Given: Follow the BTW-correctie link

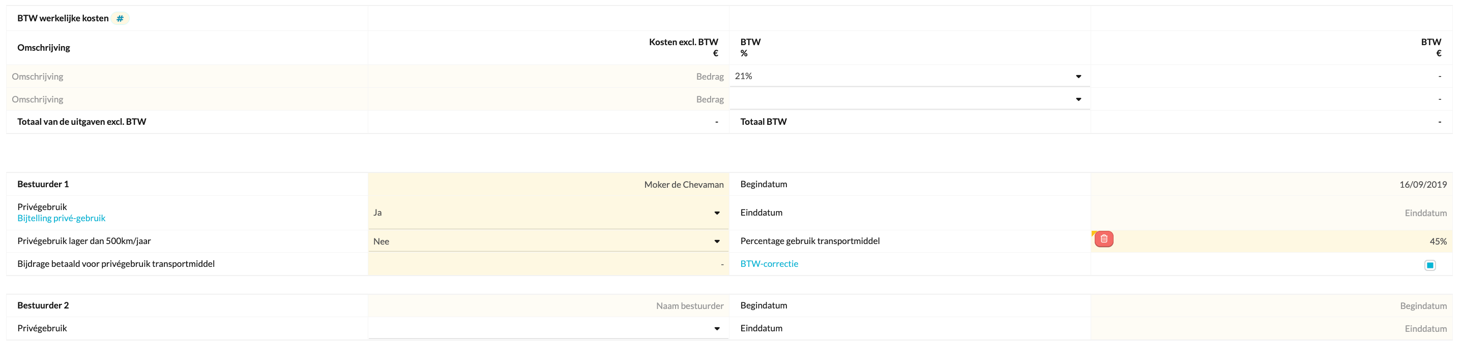Looking at the screenshot, I should click(x=769, y=264).
